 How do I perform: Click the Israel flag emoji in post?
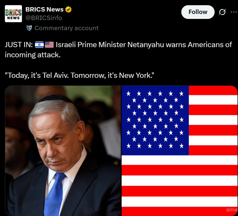pos(39,45)
